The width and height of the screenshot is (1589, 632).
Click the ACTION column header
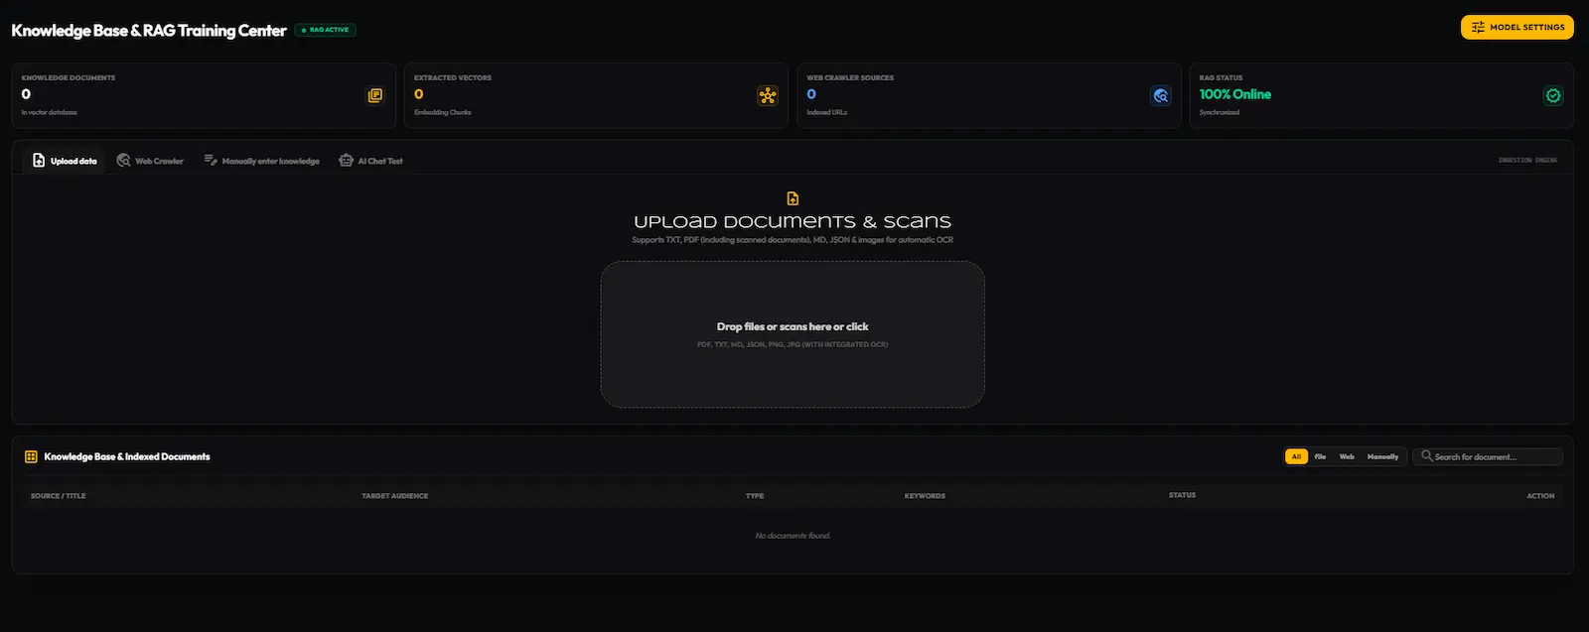pos(1540,496)
